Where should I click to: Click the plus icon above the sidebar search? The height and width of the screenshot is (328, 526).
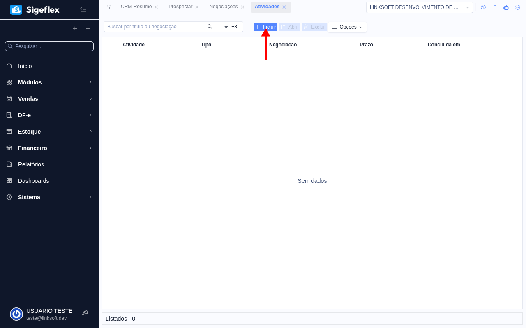pos(75,29)
